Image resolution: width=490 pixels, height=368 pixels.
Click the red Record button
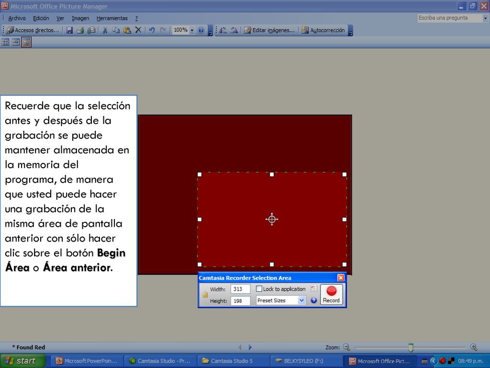pyautogui.click(x=331, y=295)
